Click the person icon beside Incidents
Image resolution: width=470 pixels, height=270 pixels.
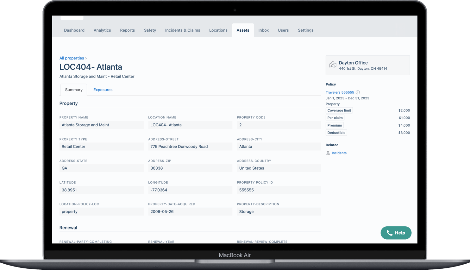coord(328,153)
